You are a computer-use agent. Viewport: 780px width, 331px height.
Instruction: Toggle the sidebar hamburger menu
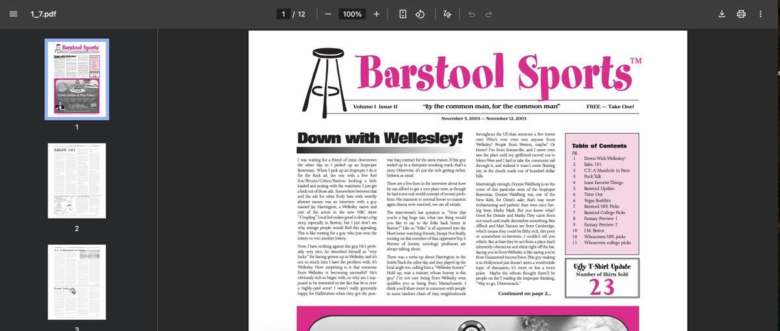[x=14, y=14]
